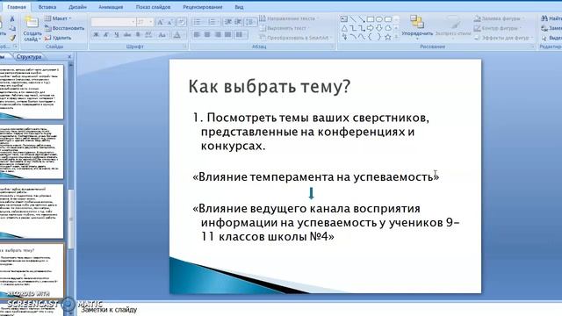The height and width of the screenshot is (316, 562).
Task: Click the Font Color A swatch
Action: [x=177, y=35]
